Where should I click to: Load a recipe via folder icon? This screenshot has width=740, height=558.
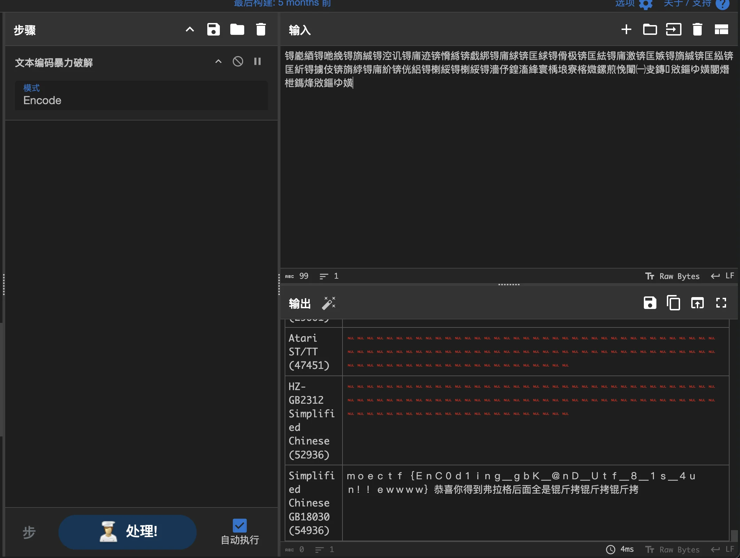tap(237, 30)
